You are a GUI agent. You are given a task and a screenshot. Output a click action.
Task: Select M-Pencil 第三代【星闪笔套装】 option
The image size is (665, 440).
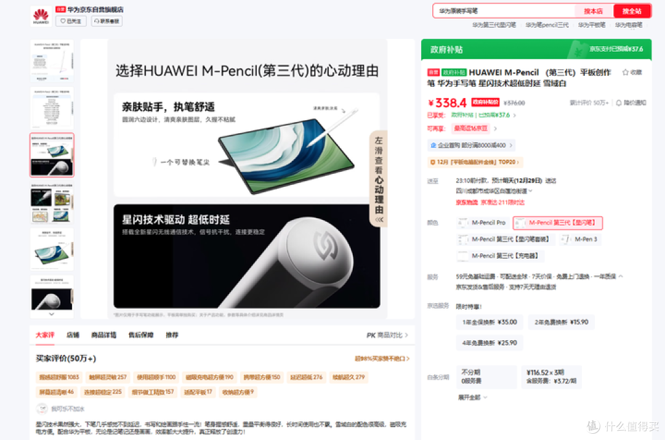(506, 239)
